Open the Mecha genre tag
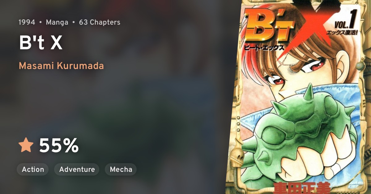This screenshot has width=371, height=194. pyautogui.click(x=121, y=169)
